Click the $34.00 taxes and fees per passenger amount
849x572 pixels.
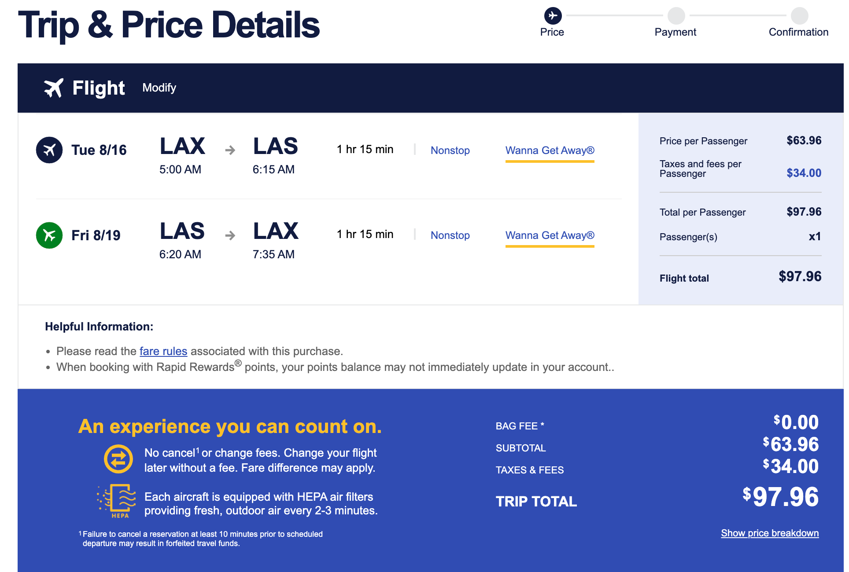point(804,173)
